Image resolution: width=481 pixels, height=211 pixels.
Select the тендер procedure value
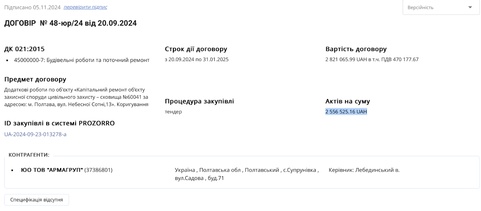(x=173, y=112)
